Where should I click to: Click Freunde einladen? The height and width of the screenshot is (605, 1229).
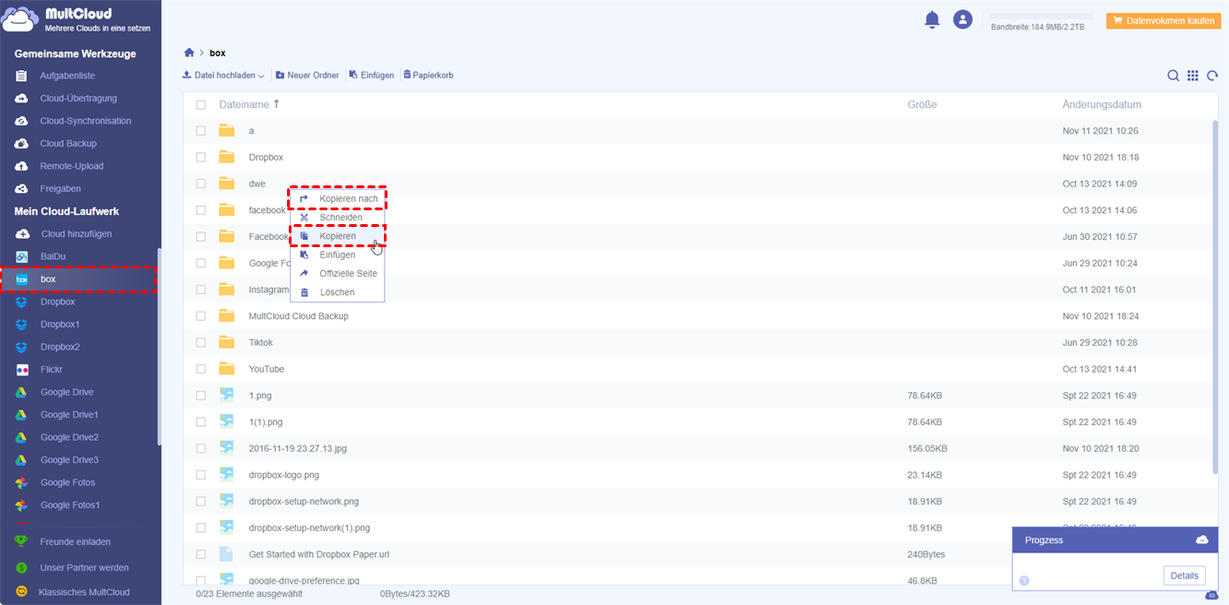[x=75, y=541]
